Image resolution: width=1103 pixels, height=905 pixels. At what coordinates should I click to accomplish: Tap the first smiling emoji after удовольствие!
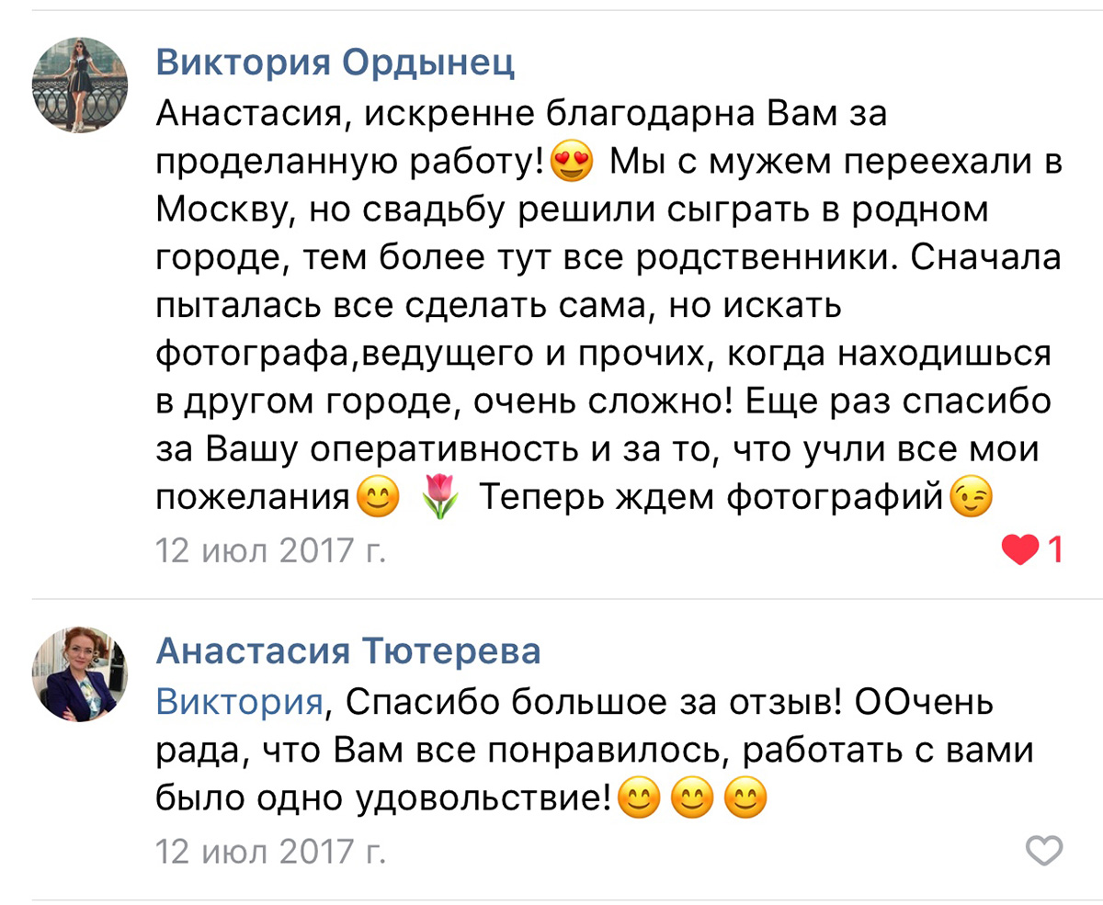tap(638, 801)
